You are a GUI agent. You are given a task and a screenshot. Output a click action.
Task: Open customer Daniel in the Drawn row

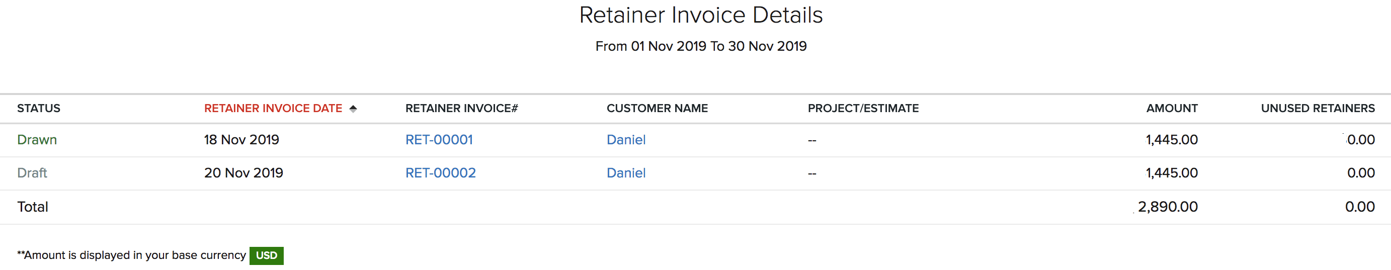tap(626, 140)
